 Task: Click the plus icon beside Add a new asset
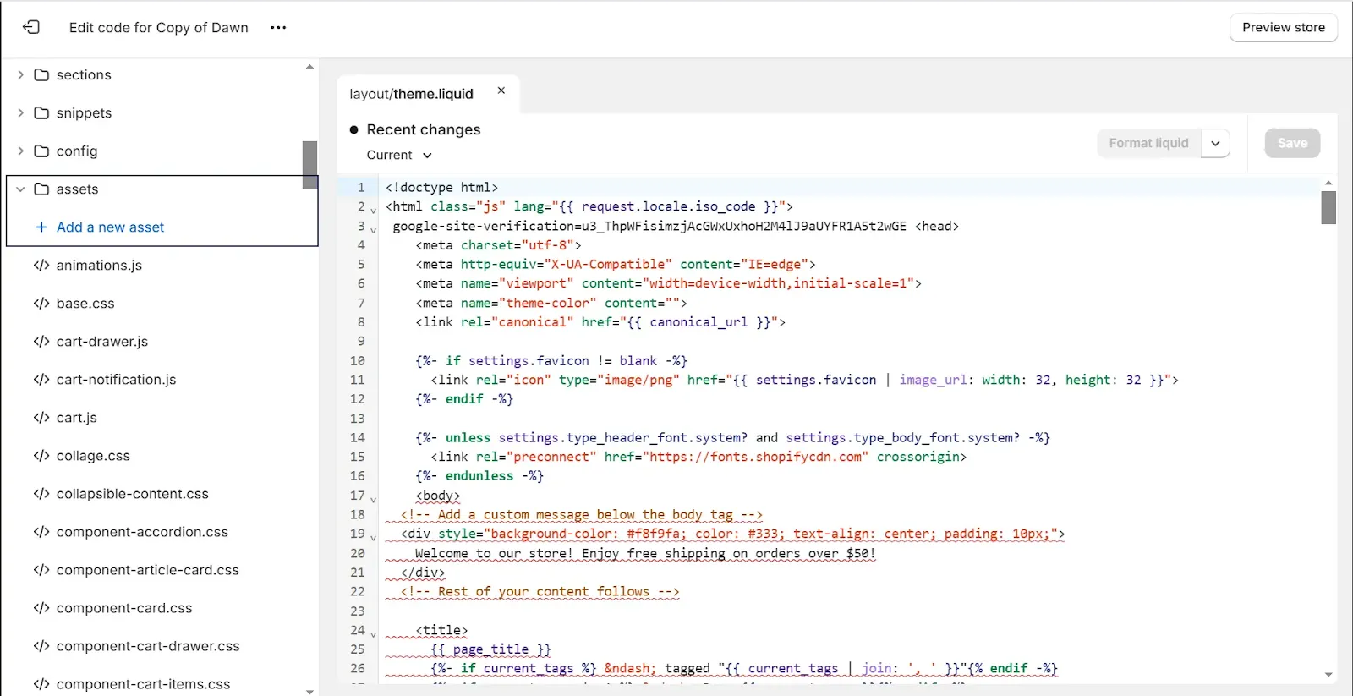(x=41, y=227)
